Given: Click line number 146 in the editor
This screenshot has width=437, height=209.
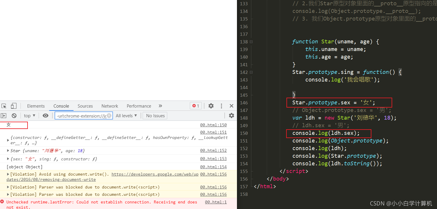Looking at the screenshot, I should tap(244, 103).
